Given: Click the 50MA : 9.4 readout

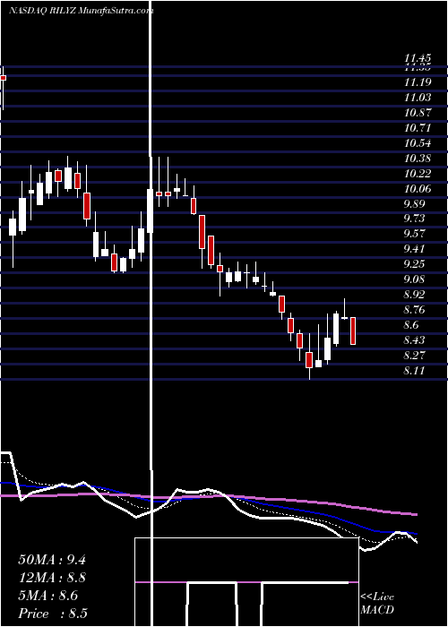Looking at the screenshot, I should (52, 560).
